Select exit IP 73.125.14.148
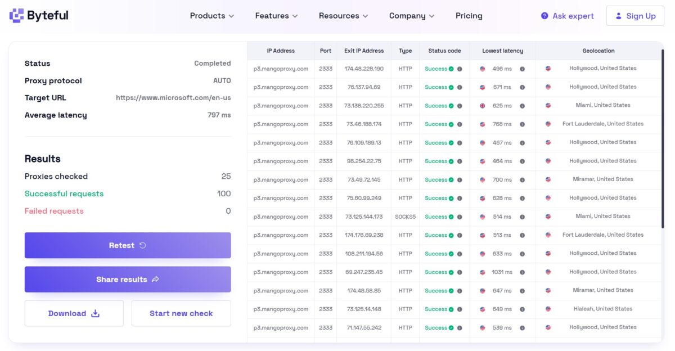The image size is (675, 351). (x=364, y=309)
